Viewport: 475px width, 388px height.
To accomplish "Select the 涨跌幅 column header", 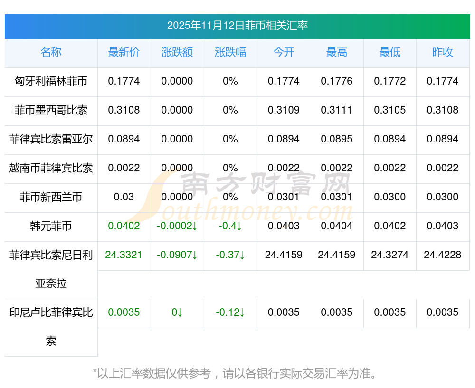I will point(230,53).
